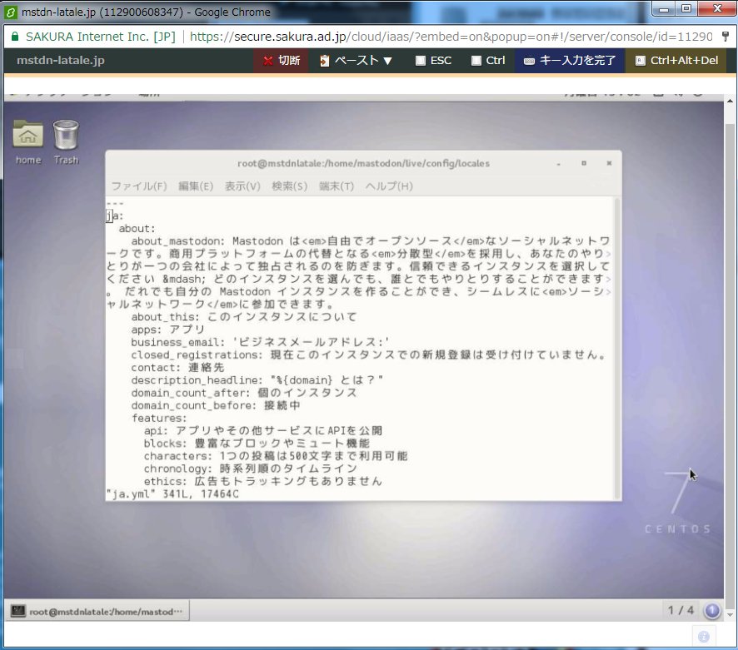This screenshot has height=650, width=738.
Task: Click the key icon at address bar end
Action: 726,37
